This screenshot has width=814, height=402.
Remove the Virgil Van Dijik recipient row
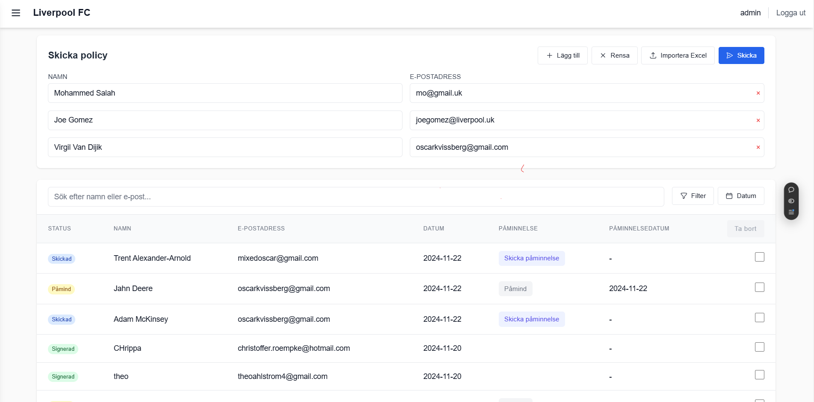(758, 147)
